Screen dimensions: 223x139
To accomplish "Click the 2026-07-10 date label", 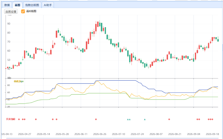I will [x=118, y=134].
